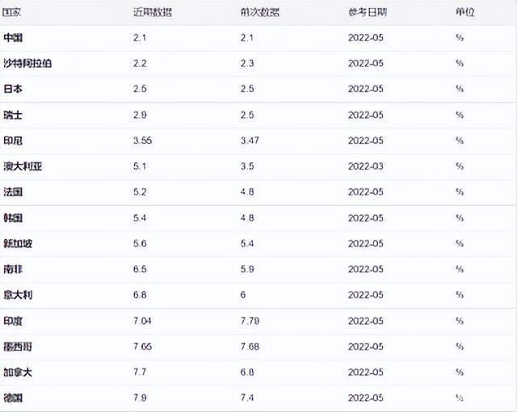Open the 新加坡 country entry
Image resolution: width=517 pixels, height=412 pixels.
18,244
